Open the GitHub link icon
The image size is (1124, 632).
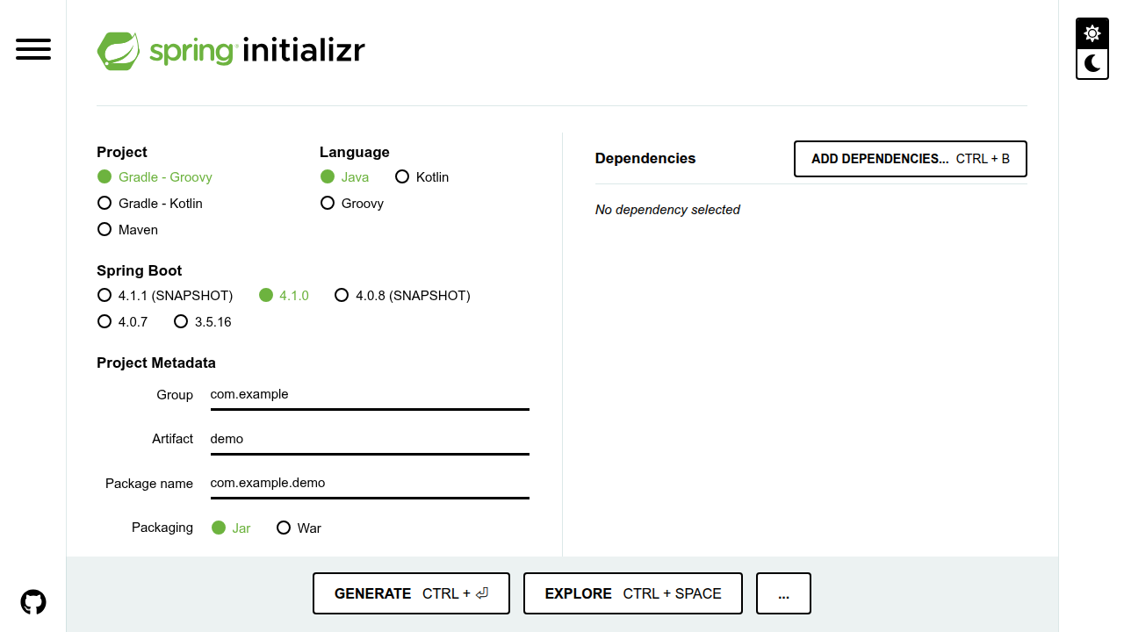(33, 602)
